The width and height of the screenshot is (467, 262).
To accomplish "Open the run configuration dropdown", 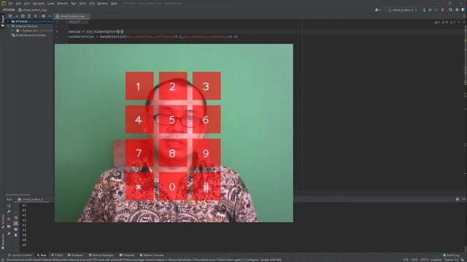I will point(402,9).
